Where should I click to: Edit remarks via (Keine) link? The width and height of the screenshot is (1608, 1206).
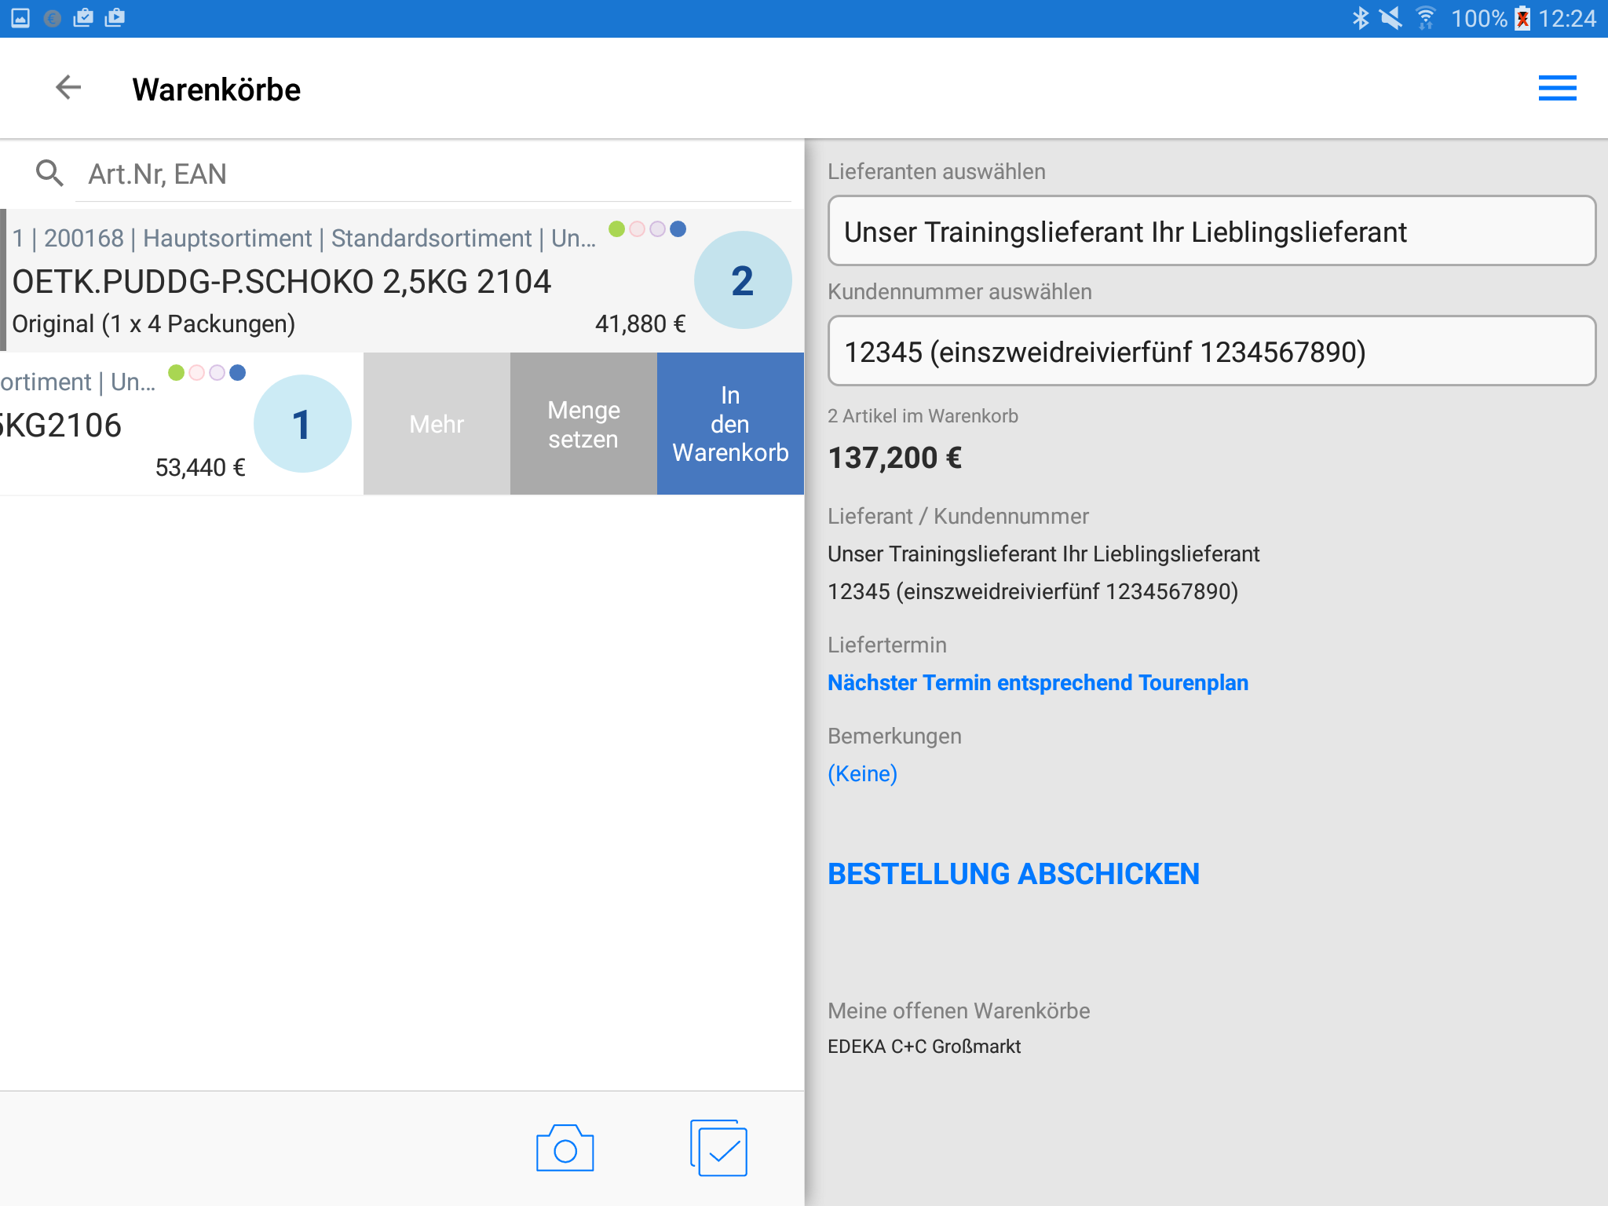pyautogui.click(x=862, y=773)
